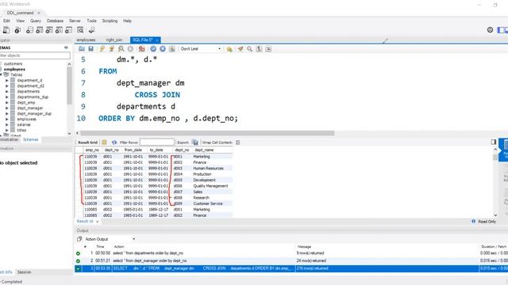
Task: Click the horizontal scrollbar under SQL editor
Action: pyautogui.click(x=207, y=133)
